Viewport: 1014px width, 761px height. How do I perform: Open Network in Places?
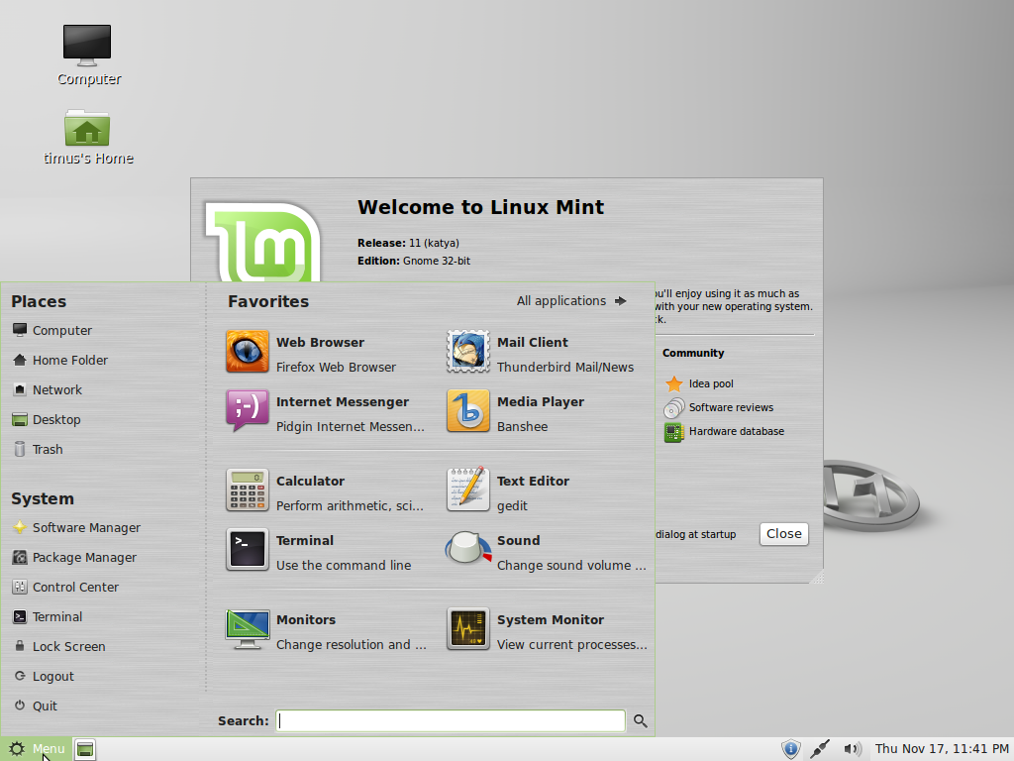click(x=48, y=389)
